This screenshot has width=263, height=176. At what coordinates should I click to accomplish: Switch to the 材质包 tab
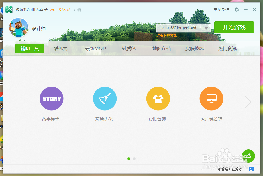[128, 49]
